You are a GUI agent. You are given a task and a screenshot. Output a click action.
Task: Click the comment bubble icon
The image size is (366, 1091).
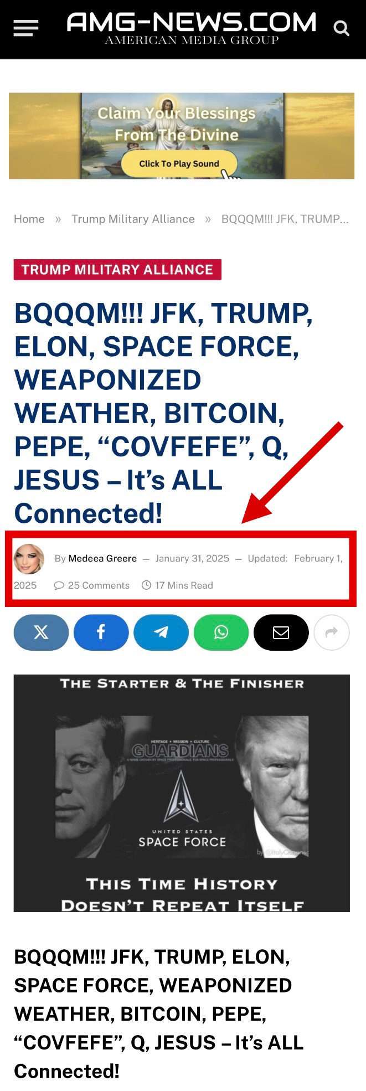[x=59, y=585]
